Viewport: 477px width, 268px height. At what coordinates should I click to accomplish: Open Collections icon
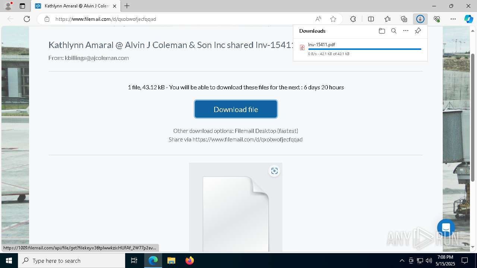[x=404, y=19]
